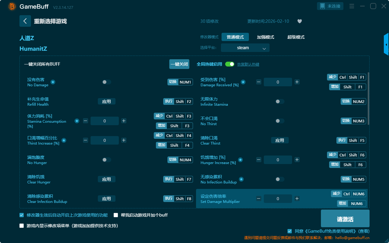This screenshot has width=389, height=243.
Task: Open the hamburger menu in title bar
Action: 352,6
